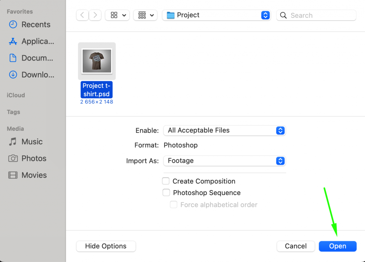Viewport: 365px width, 262px height.
Task: Enable the Create Composition checkbox
Action: click(x=166, y=181)
